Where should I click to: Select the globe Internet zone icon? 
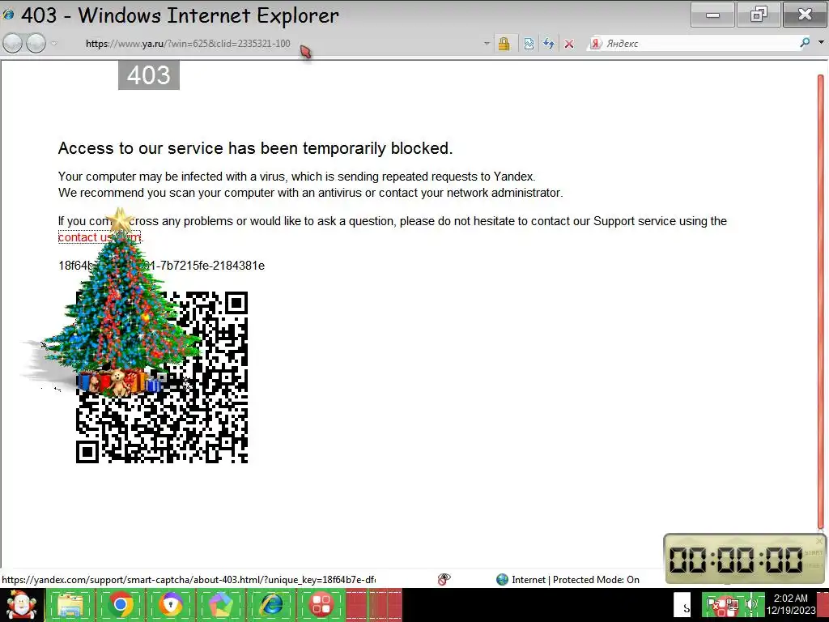coord(502,580)
